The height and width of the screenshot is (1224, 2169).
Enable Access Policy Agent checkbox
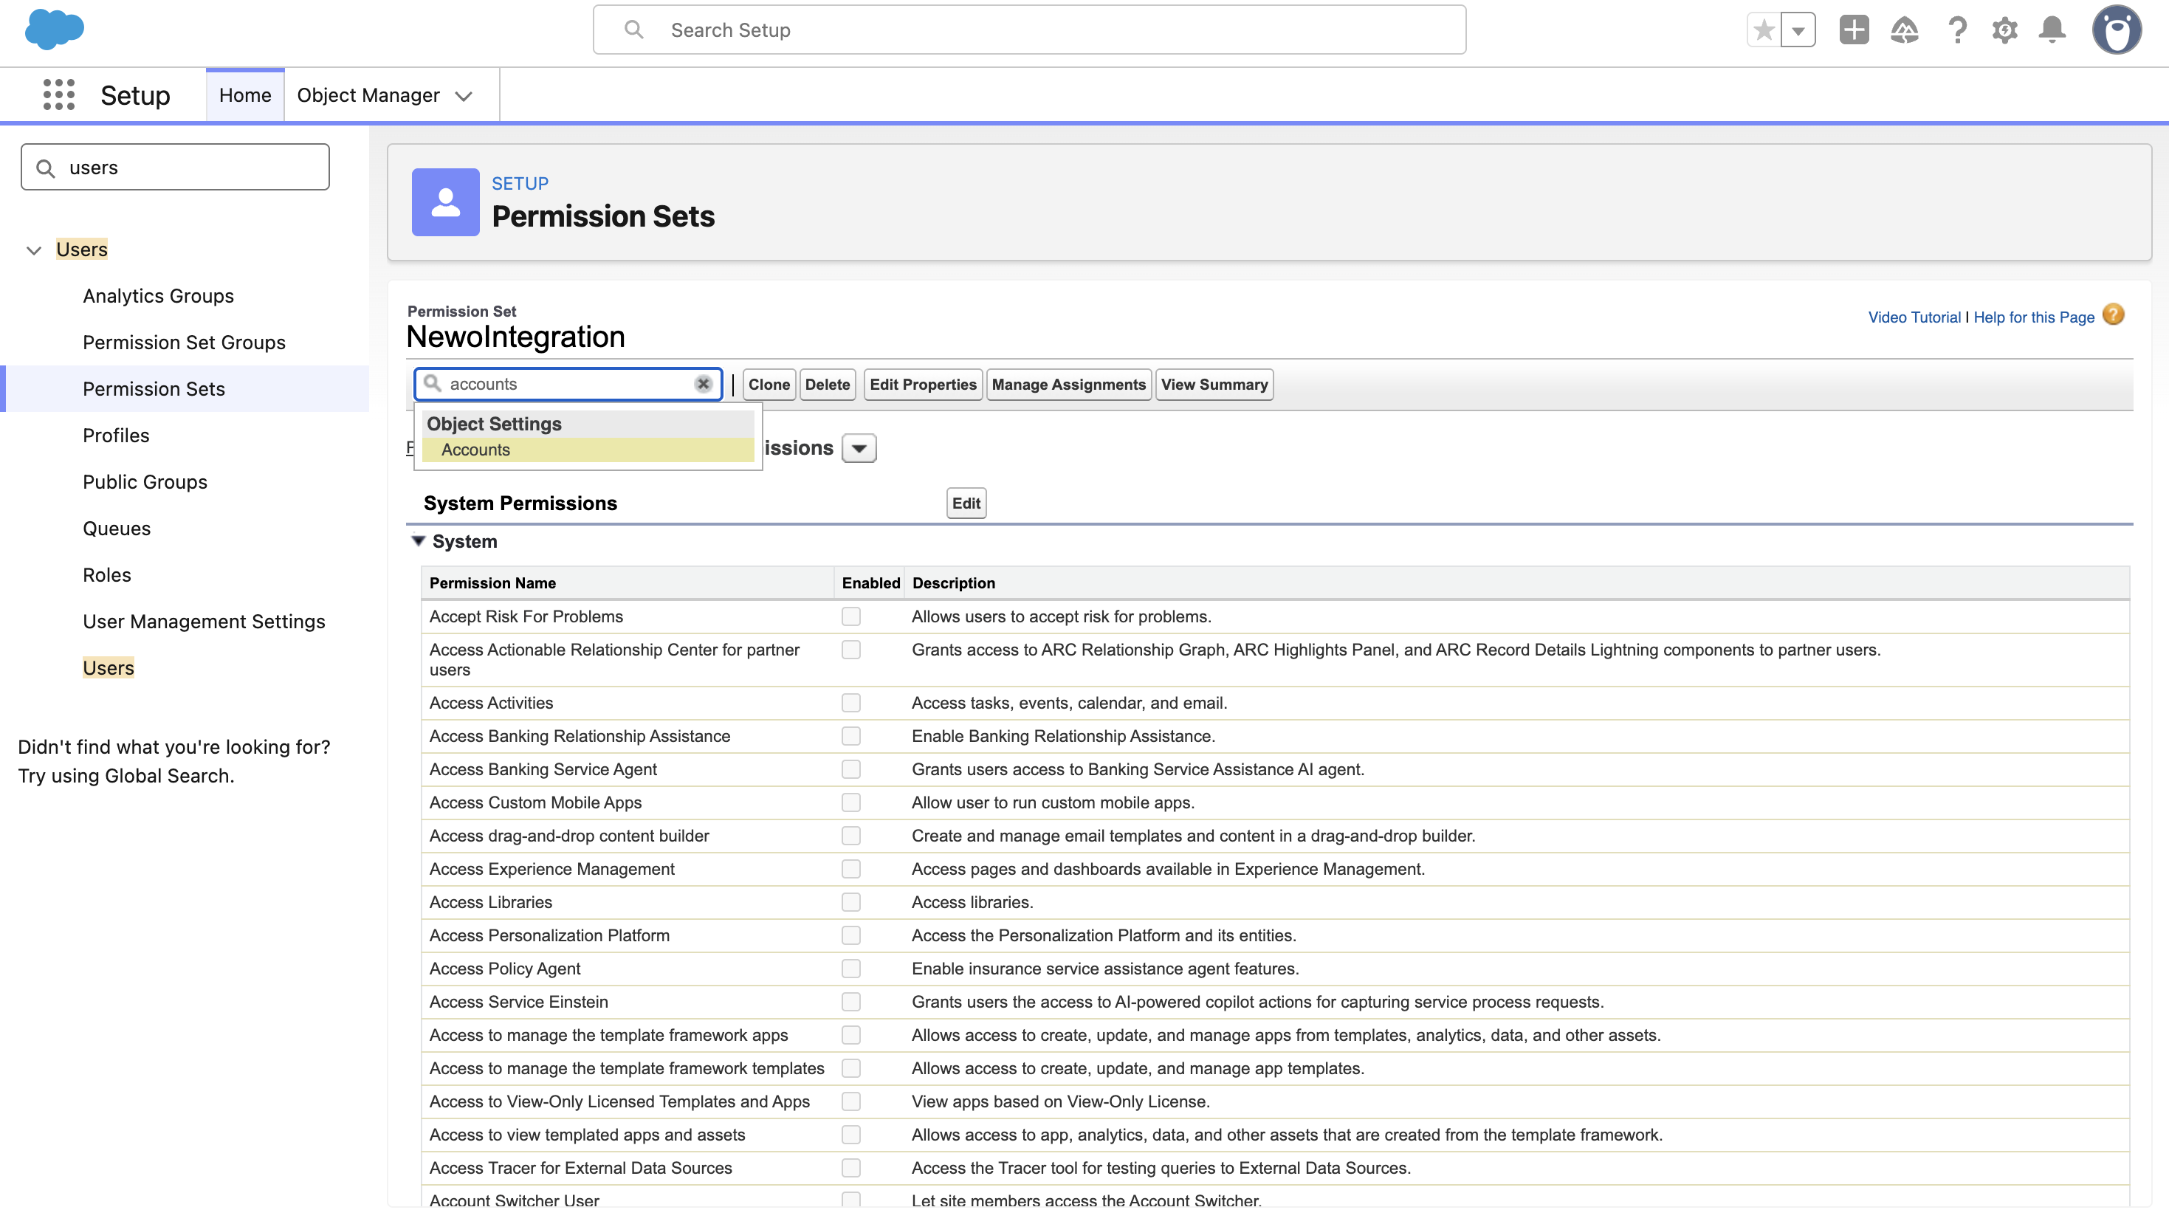click(851, 969)
